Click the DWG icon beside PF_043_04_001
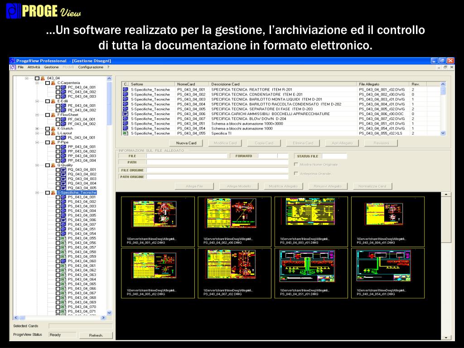The width and height of the screenshot is (464, 348). 63,119
